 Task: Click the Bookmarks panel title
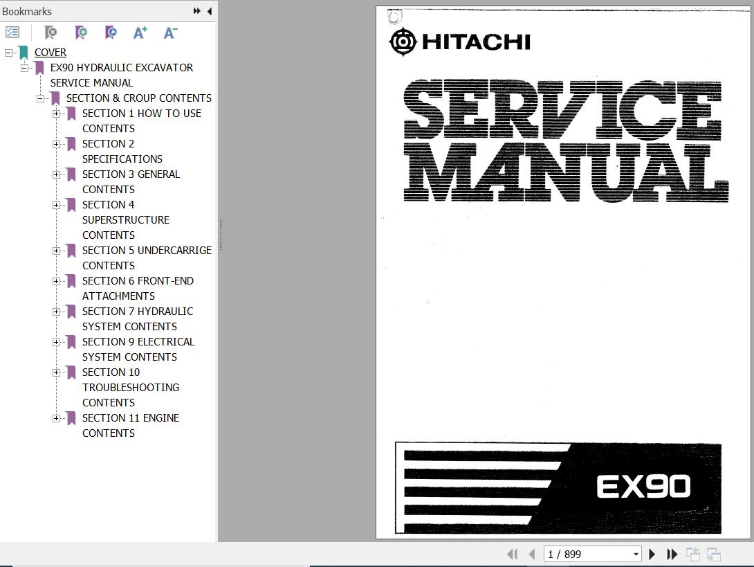point(27,11)
